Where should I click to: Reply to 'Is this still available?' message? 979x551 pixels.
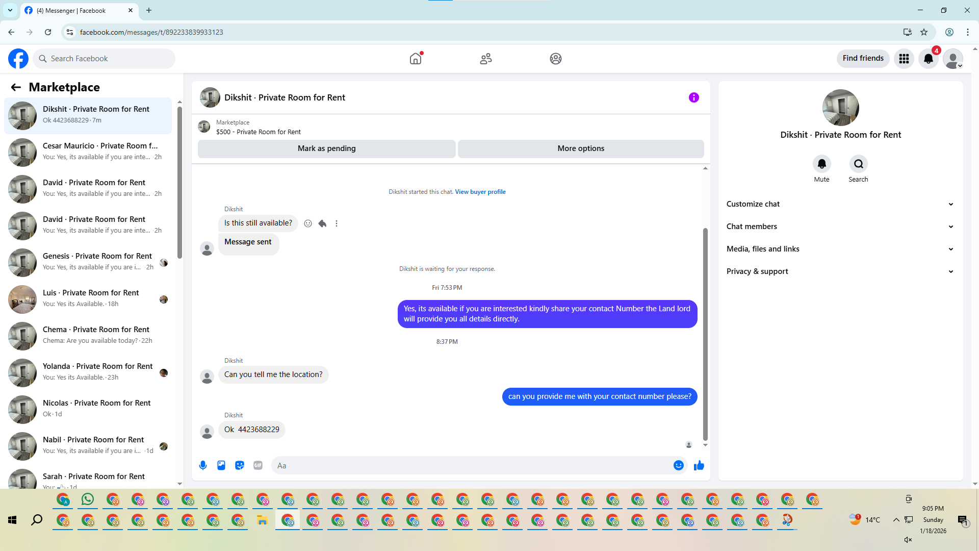tap(322, 223)
